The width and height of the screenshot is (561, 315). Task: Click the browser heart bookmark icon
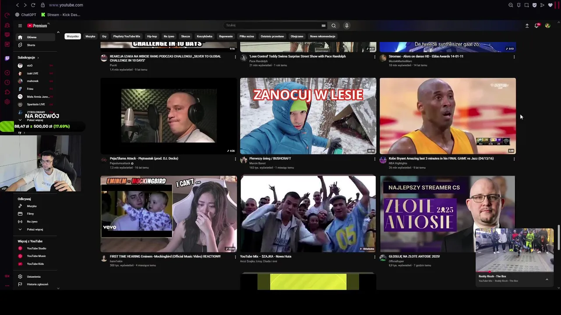click(550, 5)
